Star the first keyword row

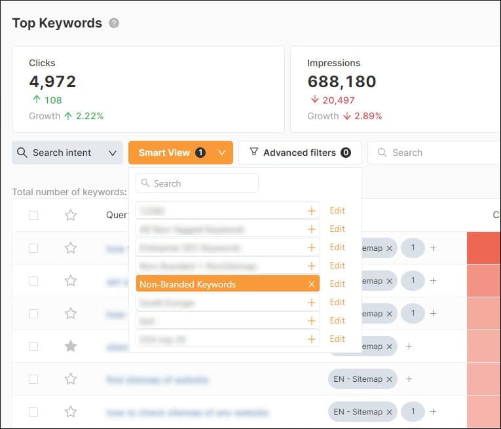[x=71, y=248]
